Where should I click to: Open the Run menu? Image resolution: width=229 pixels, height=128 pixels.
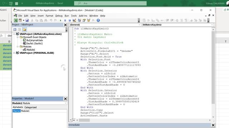(67, 16)
